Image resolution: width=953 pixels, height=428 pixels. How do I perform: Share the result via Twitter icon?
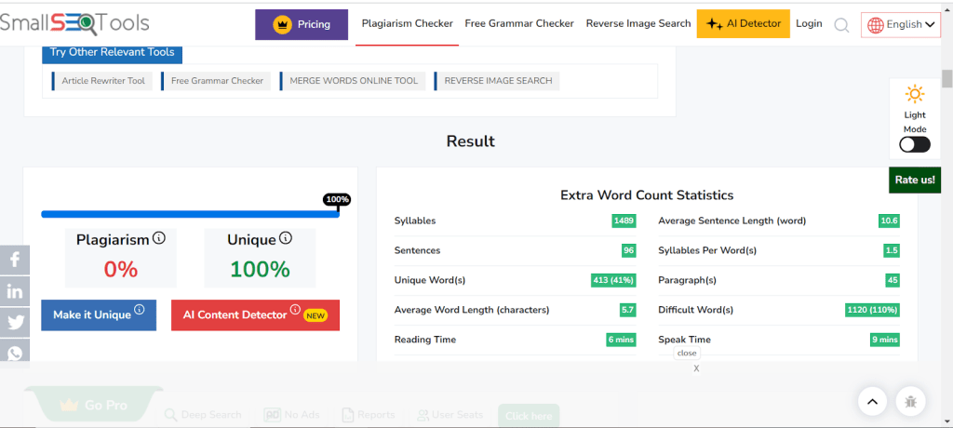[15, 322]
